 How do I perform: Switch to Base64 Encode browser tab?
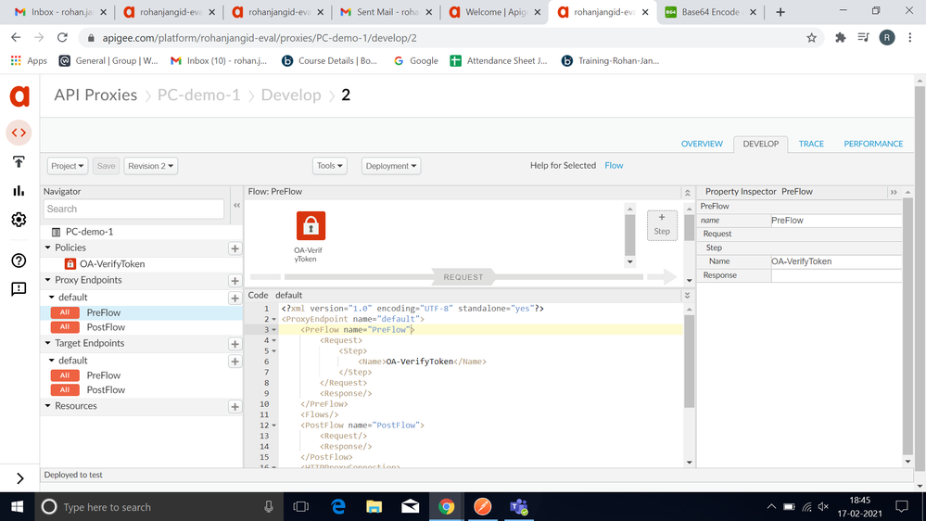pyautogui.click(x=710, y=12)
